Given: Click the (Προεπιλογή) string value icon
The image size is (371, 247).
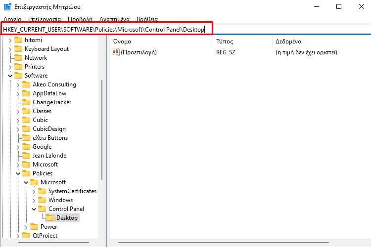Looking at the screenshot, I should [116, 52].
